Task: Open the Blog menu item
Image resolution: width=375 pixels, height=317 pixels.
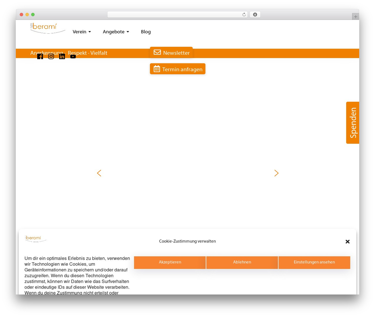Action: coord(146,32)
